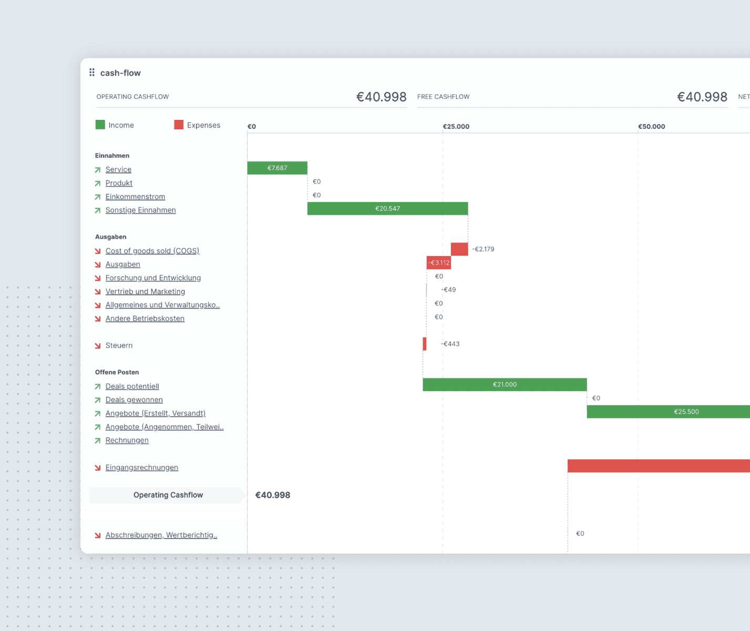Click the €21.000 Deals potentiell bar
Image resolution: width=750 pixels, height=631 pixels.
coord(505,384)
